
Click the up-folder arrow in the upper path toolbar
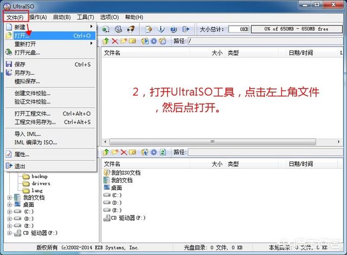pos(106,41)
